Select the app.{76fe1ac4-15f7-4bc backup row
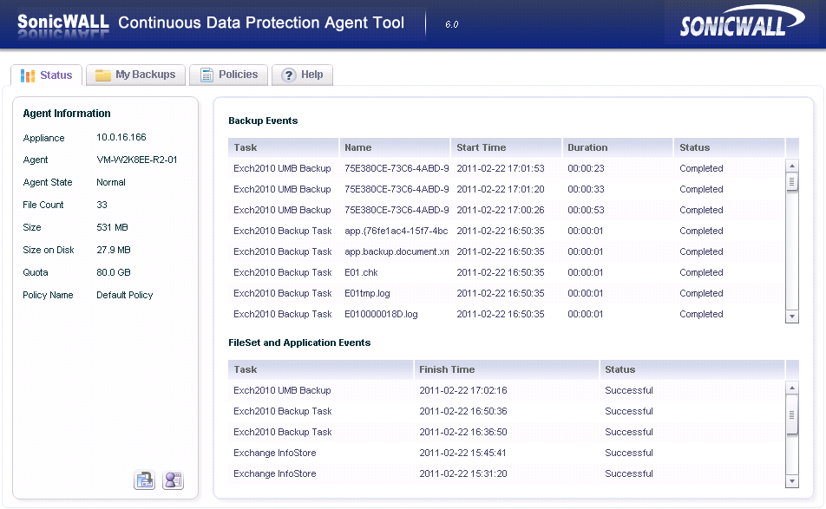Image resolution: width=826 pixels, height=509 pixels. coord(506,231)
